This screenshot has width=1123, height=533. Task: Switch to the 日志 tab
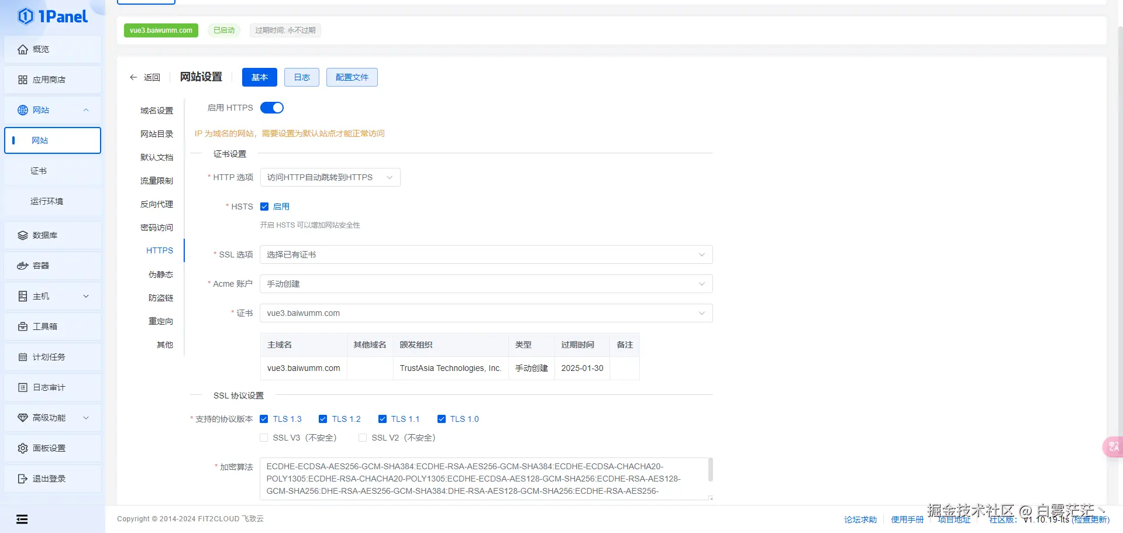click(302, 77)
